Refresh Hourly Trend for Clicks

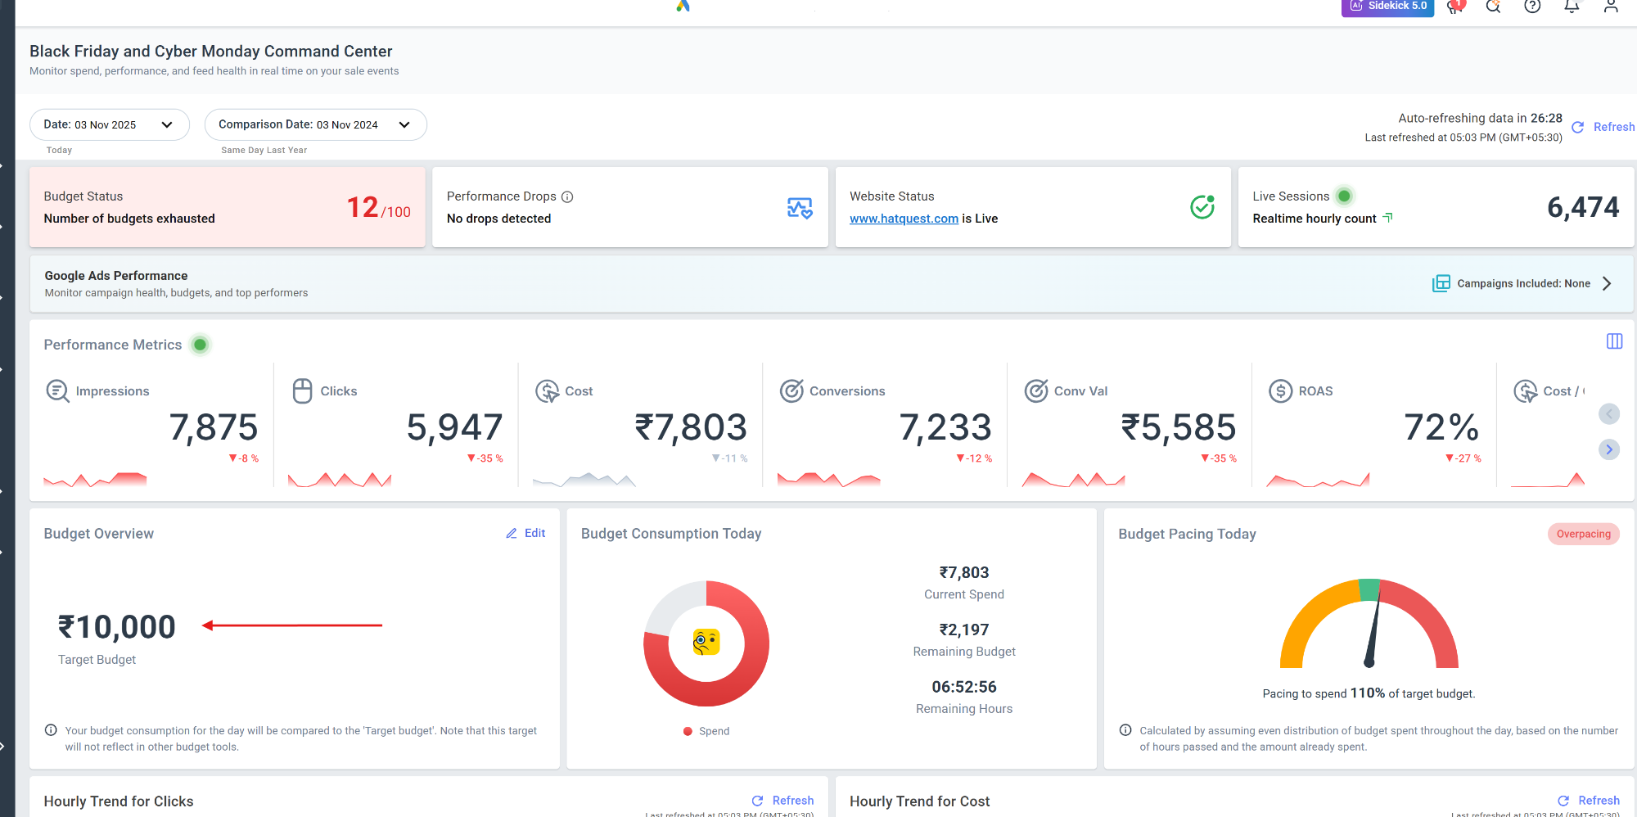782,801
